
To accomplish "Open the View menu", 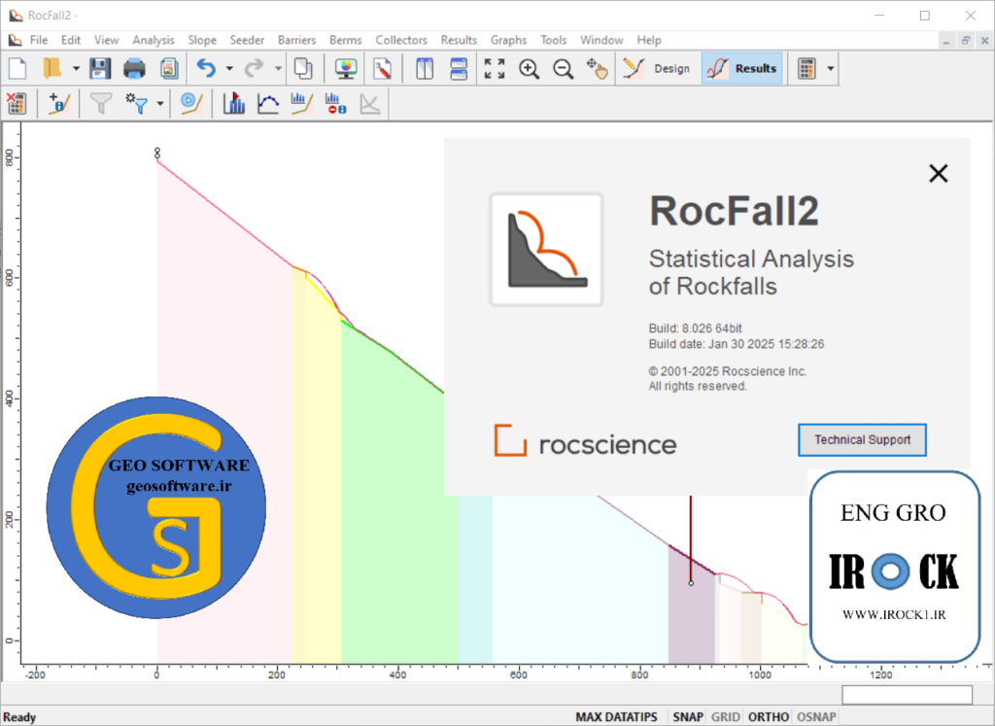I will pyautogui.click(x=106, y=40).
